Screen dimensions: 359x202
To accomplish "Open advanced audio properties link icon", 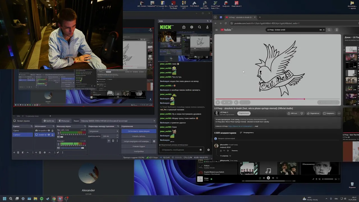I will click(58, 153).
